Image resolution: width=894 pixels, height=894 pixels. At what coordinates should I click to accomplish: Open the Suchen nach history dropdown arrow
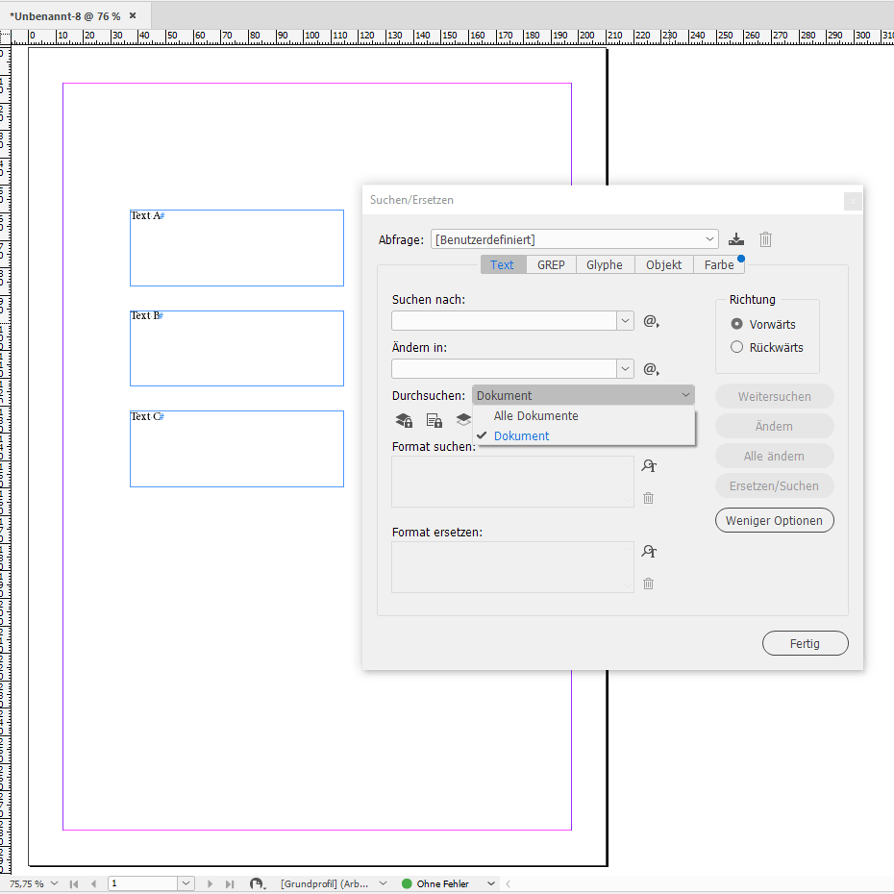tap(626, 322)
